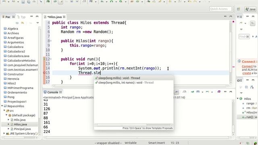Image resolution: width=258 pixels, height=145 pixels.
Task: Close the Console view tab
Action: pos(60,92)
